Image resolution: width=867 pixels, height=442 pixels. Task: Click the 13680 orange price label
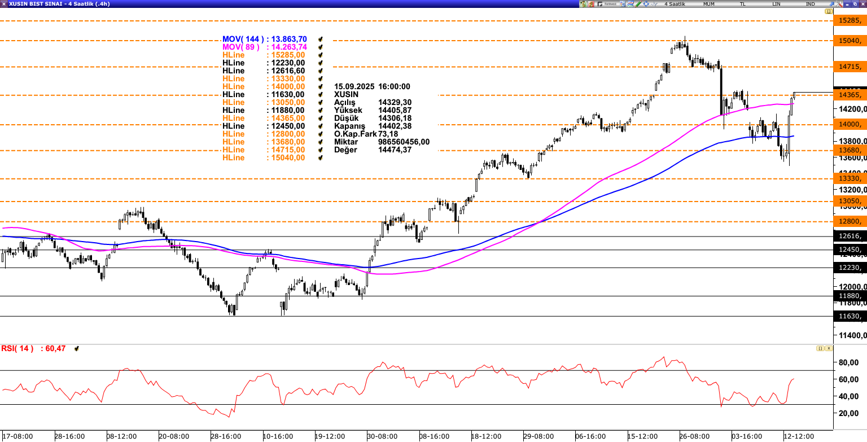point(850,150)
